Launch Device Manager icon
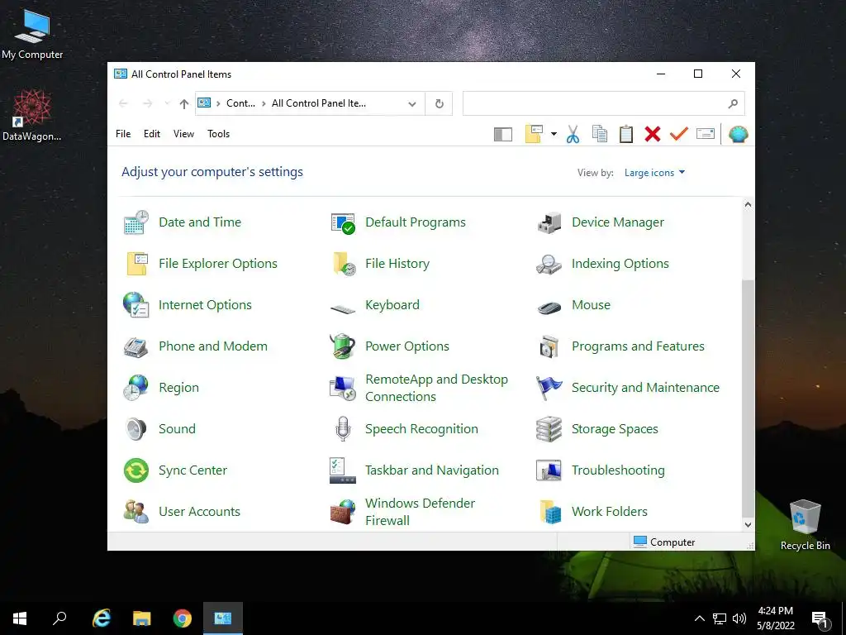The height and width of the screenshot is (635, 846). coord(549,222)
